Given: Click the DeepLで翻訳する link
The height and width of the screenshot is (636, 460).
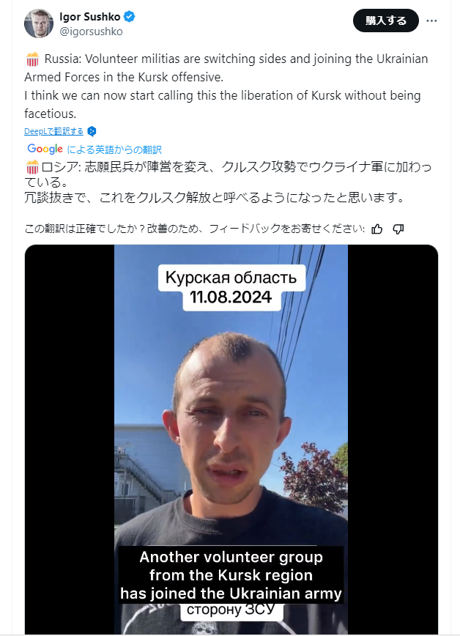Looking at the screenshot, I should pyautogui.click(x=53, y=131).
